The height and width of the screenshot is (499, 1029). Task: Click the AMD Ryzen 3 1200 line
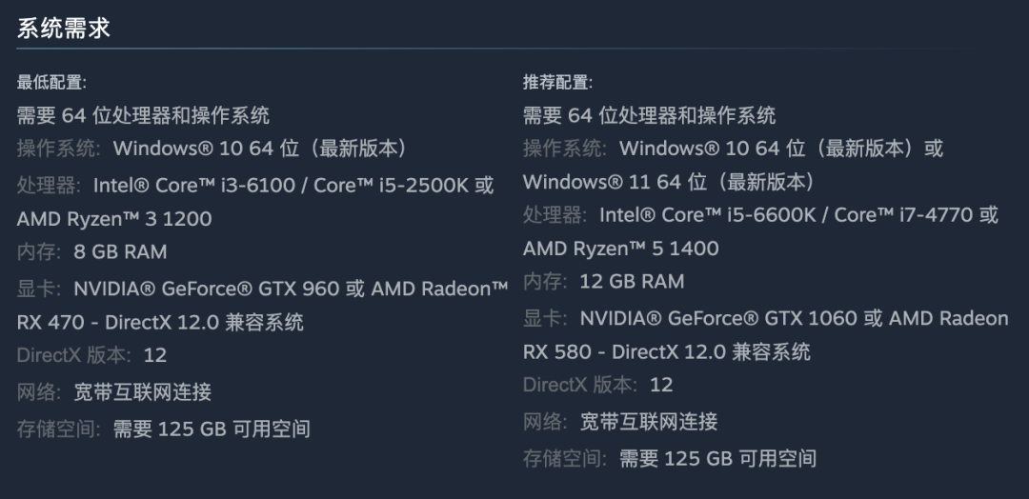114,219
